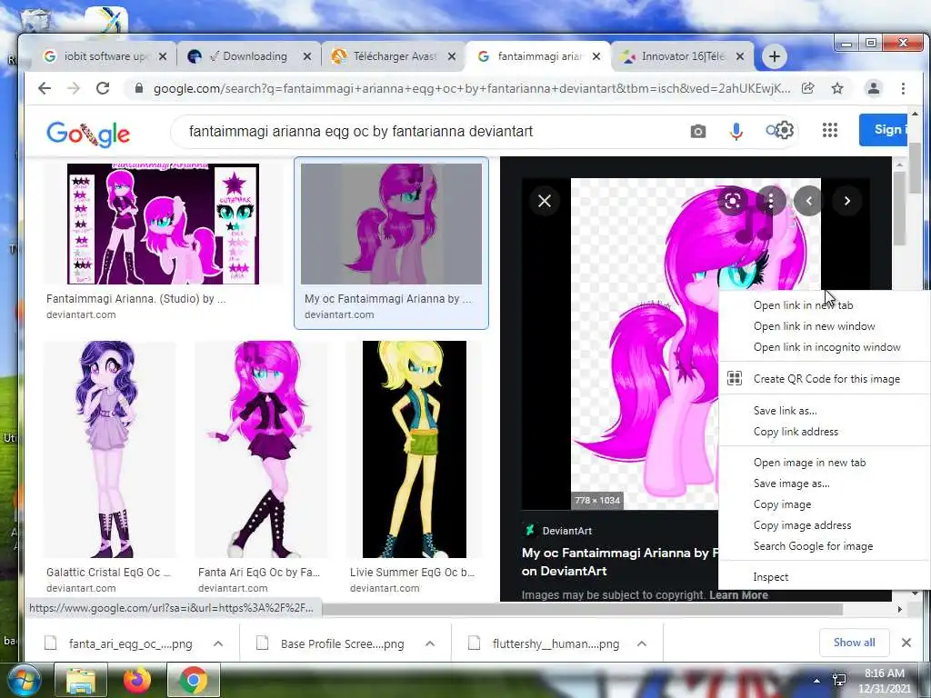
Task: Choose Open image in new tab
Action: click(824, 463)
